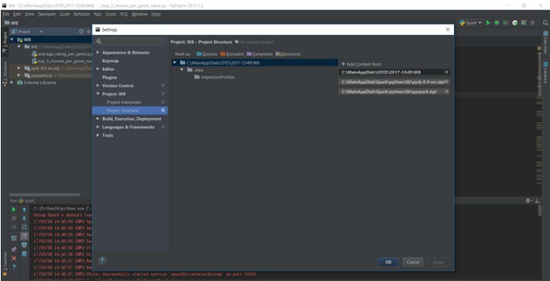Screen dimensions: 550x281
Task: Click the Run panel gear settings icon
Action: [528, 200]
